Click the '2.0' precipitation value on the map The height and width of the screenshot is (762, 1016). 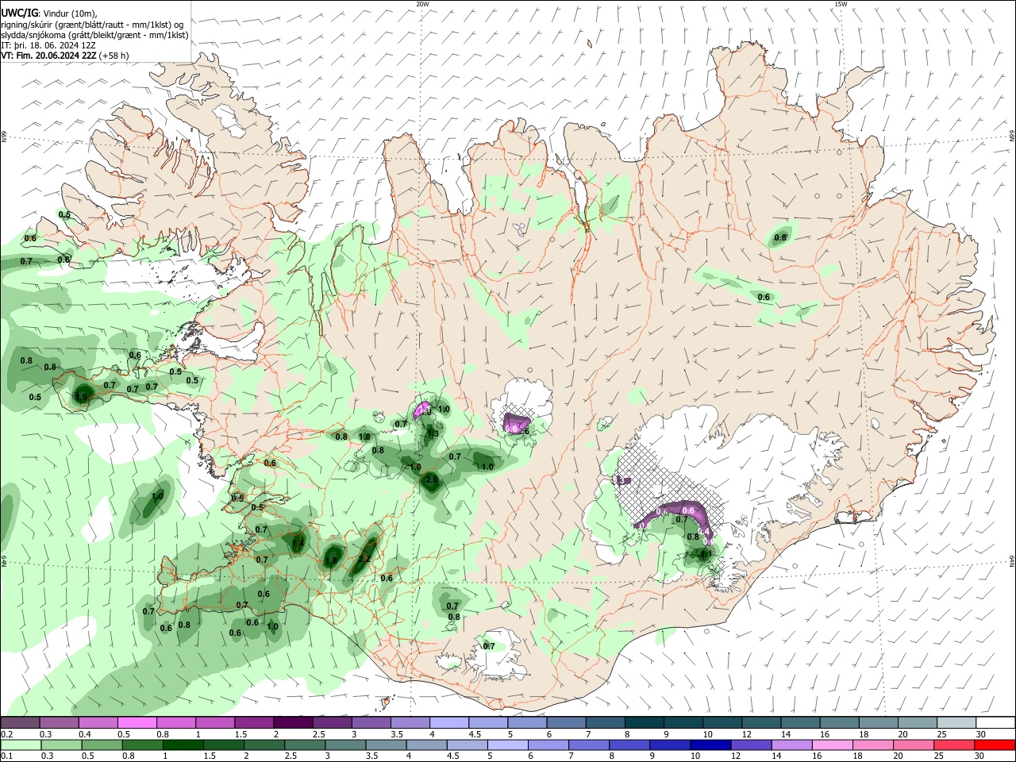[x=432, y=480]
